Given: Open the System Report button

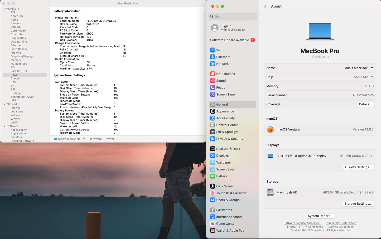Looking at the screenshot, I should [x=320, y=216].
